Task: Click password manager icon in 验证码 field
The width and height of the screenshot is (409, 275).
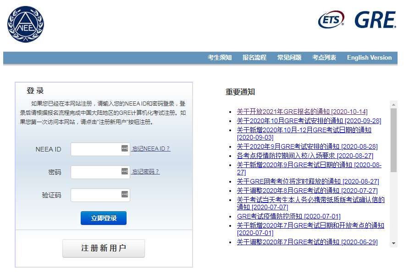Action: [x=125, y=194]
